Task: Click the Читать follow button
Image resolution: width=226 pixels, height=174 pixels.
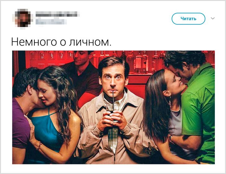Action: pyautogui.click(x=188, y=19)
